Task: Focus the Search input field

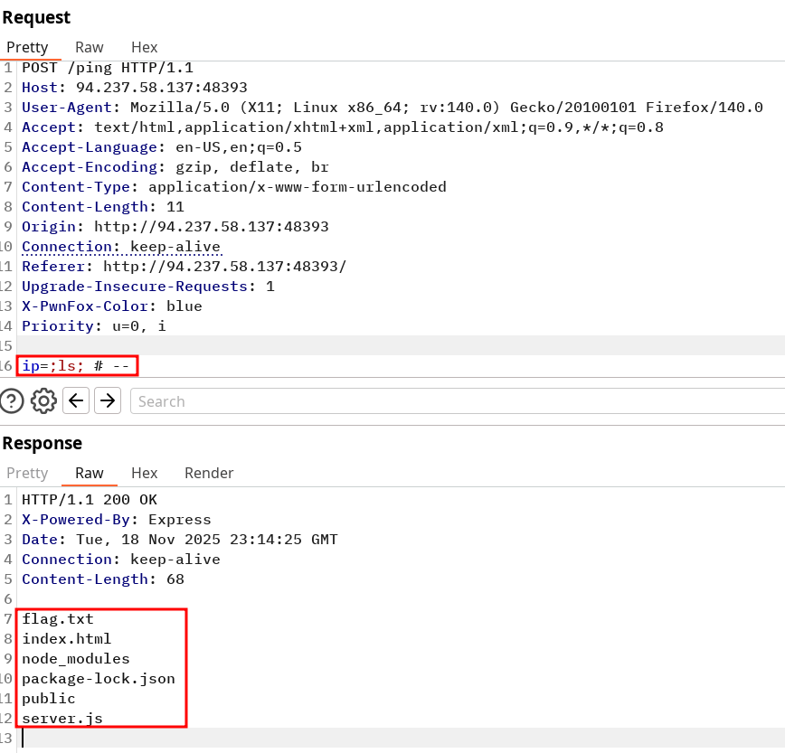Action: (x=452, y=401)
